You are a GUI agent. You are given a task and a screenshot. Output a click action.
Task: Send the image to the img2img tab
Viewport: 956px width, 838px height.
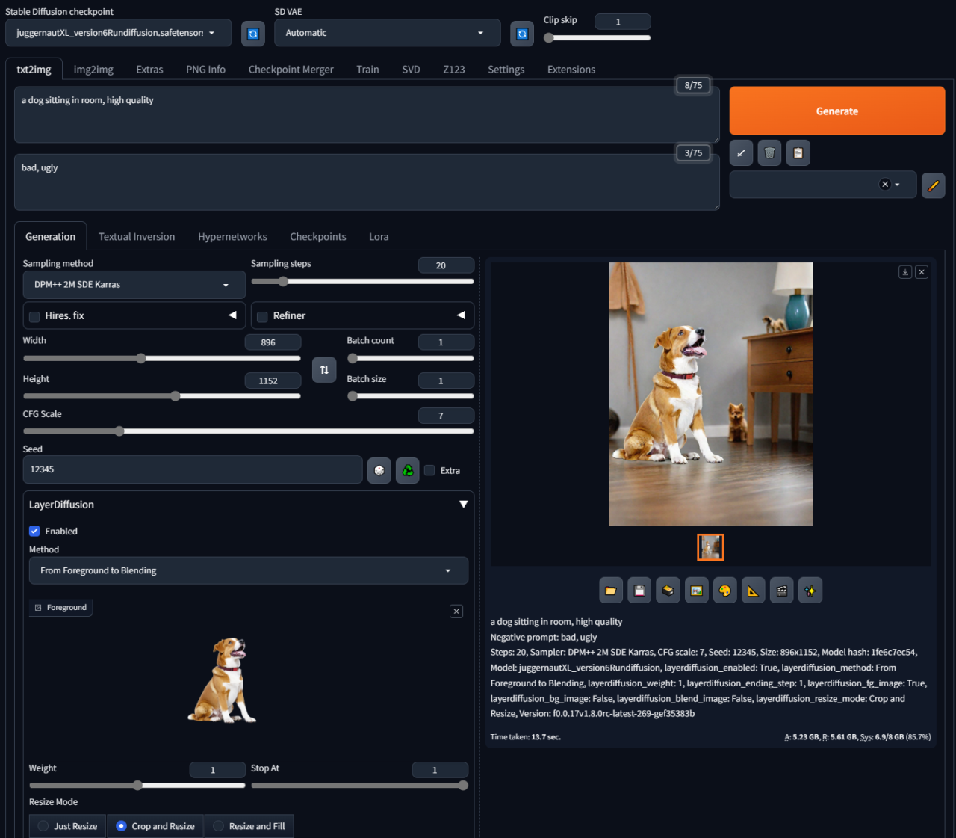coord(696,591)
